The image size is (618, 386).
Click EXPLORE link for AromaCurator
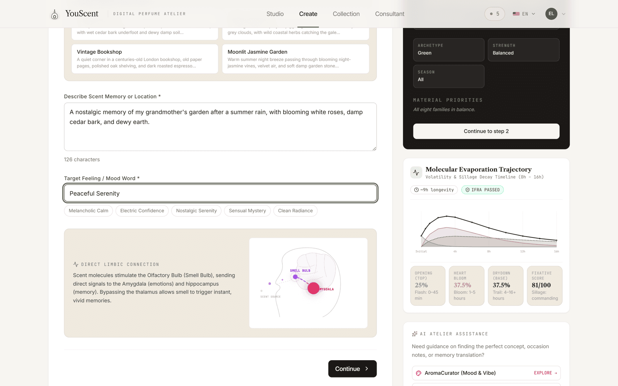coord(545,373)
